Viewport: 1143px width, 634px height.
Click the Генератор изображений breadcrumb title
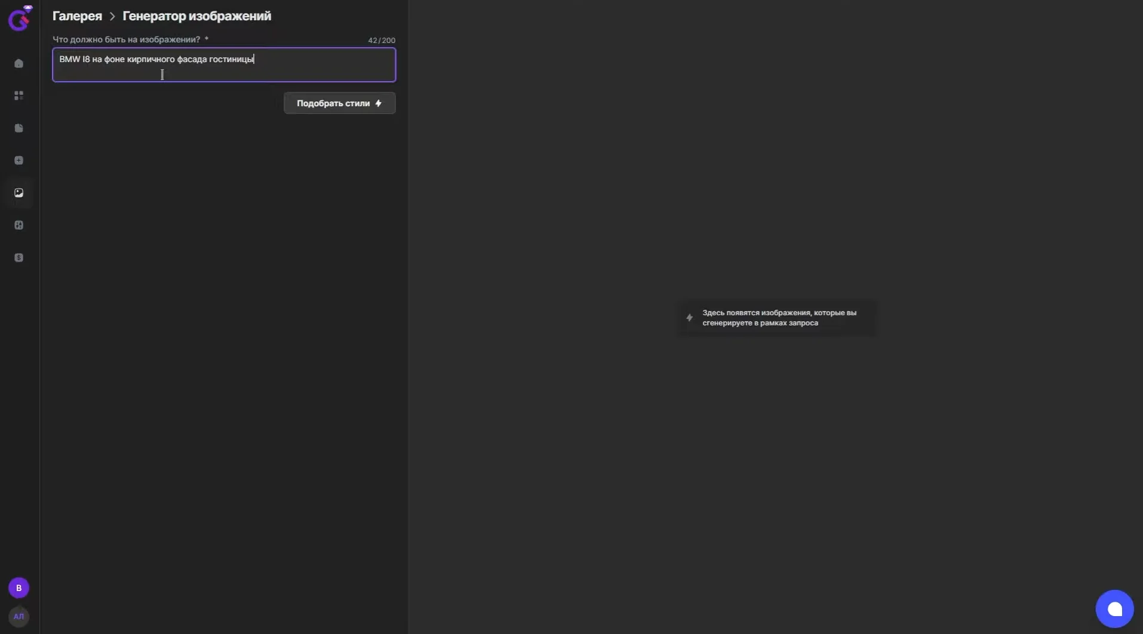click(x=196, y=16)
